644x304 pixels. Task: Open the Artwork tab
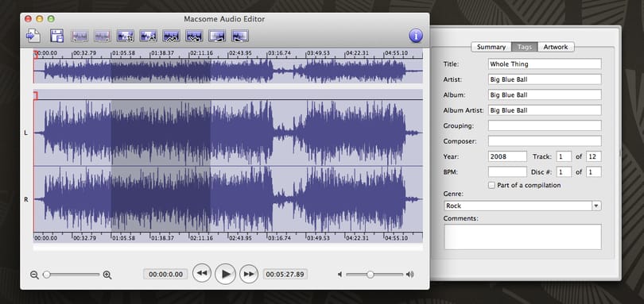(556, 47)
